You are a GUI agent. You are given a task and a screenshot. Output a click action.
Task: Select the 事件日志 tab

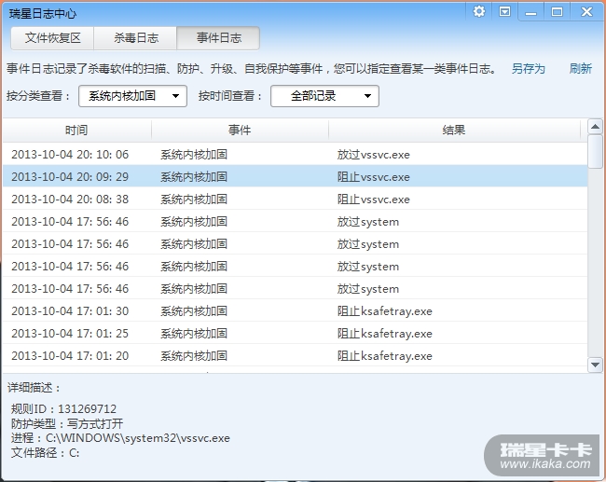coord(218,38)
